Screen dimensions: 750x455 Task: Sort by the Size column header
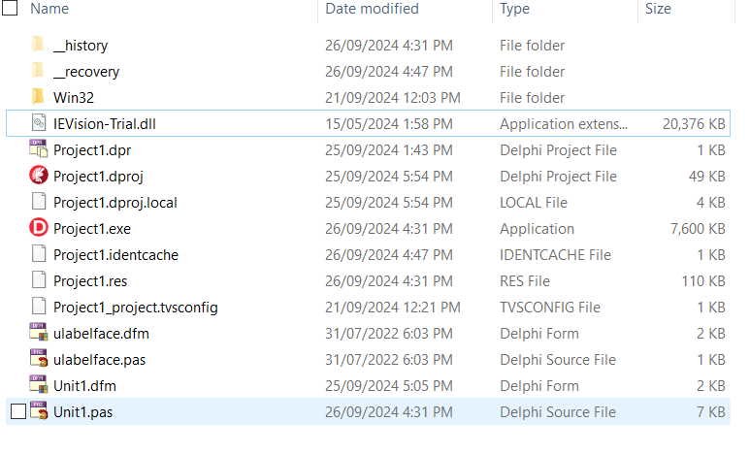(x=658, y=9)
